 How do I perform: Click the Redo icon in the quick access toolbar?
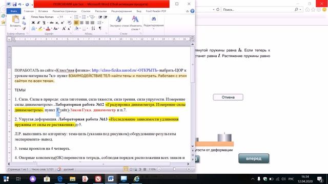click(27, 4)
